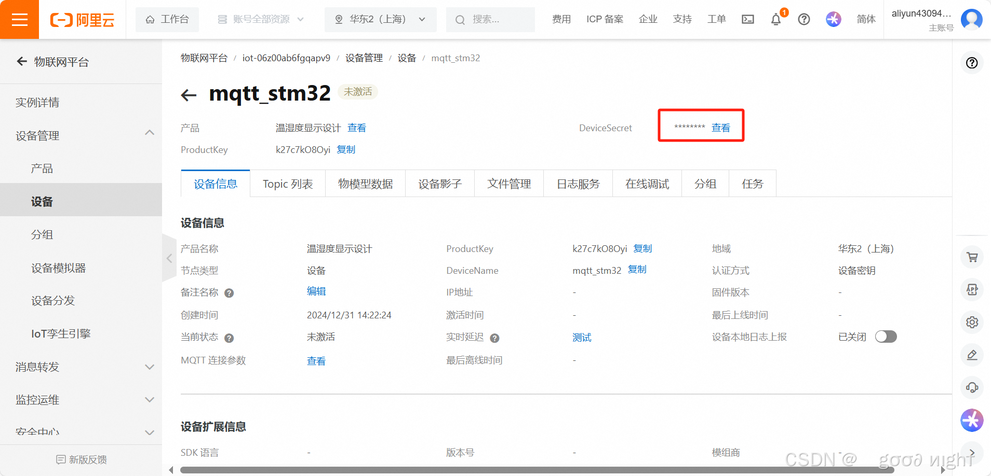Screen dimensions: 991x476
Task: Open the settings gear in right toolbar
Action: [972, 322]
